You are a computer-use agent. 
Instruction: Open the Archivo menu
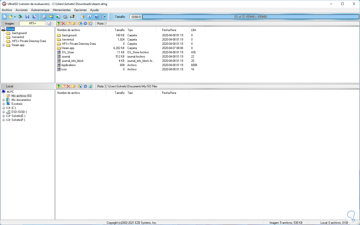click(x=7, y=10)
